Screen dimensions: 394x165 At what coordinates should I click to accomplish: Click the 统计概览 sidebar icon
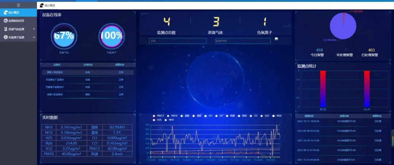(5, 12)
